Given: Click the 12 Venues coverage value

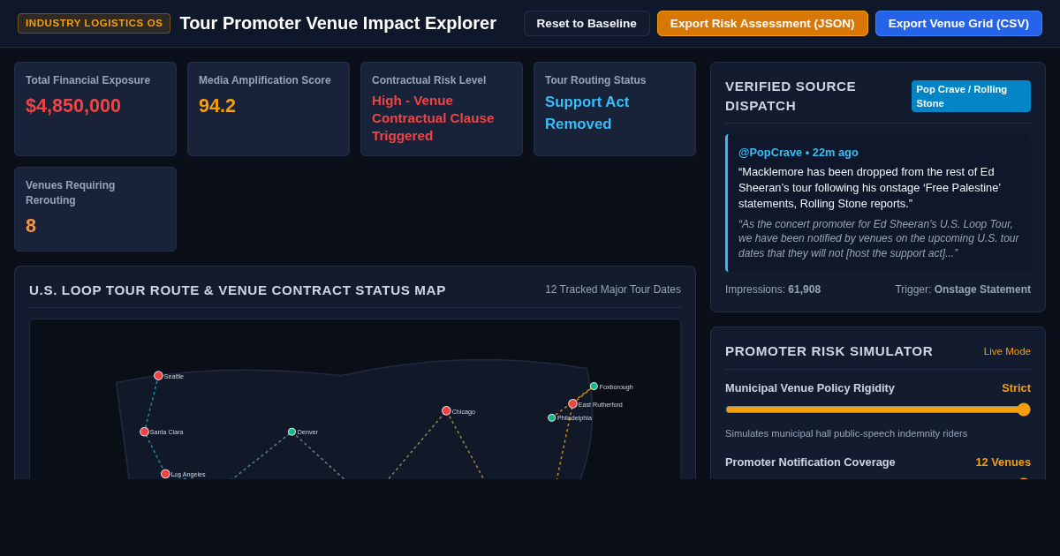Looking at the screenshot, I should (x=1003, y=462).
